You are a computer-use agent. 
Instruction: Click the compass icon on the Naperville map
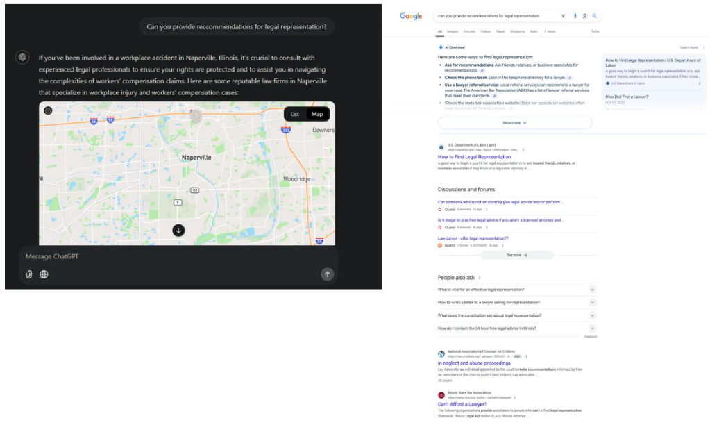point(48,110)
